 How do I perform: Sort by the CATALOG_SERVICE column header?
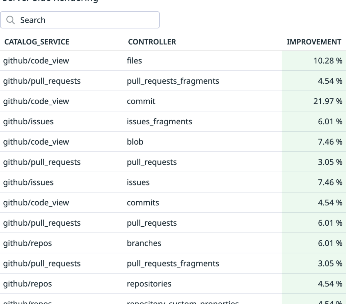[x=37, y=42]
